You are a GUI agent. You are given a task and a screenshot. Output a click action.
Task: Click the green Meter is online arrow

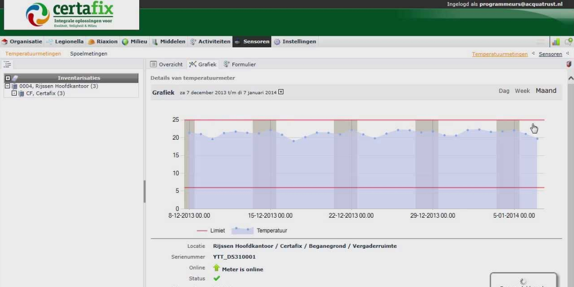coord(216,268)
